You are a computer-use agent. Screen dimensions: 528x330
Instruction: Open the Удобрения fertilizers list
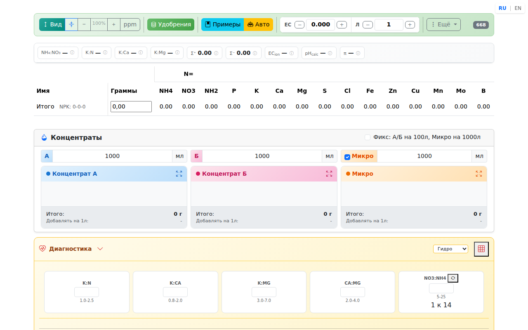pos(171,24)
